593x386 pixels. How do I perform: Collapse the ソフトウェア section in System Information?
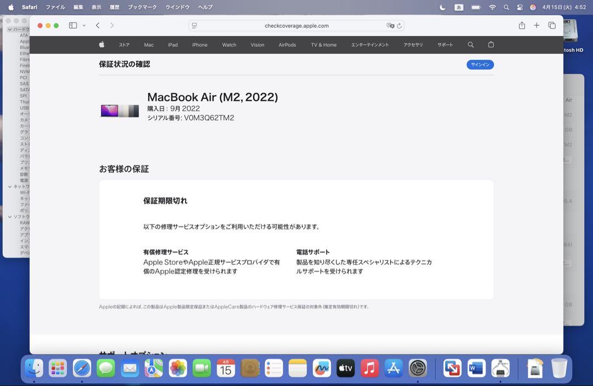(10, 217)
